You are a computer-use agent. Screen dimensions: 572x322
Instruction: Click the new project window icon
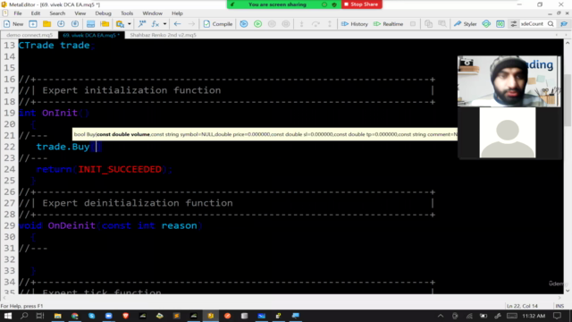pos(33,24)
